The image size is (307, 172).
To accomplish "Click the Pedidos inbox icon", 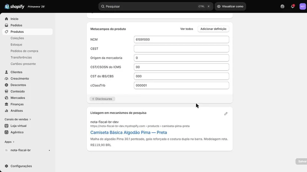I will [7, 25].
